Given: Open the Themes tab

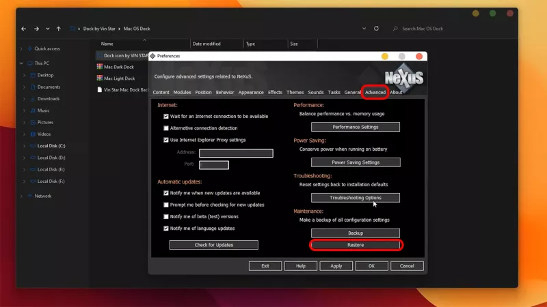Looking at the screenshot, I should (295, 93).
